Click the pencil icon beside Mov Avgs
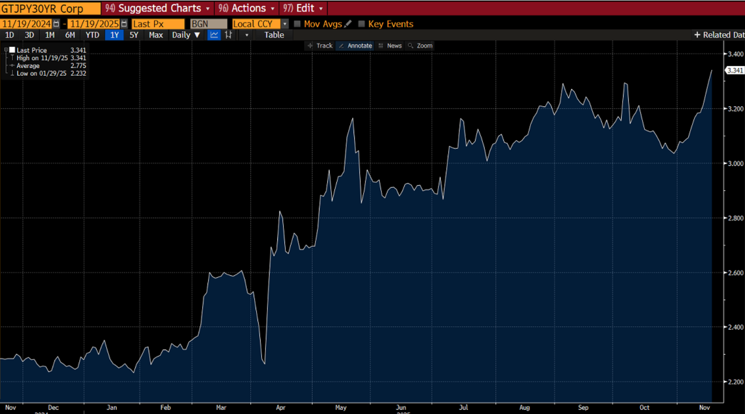 348,24
